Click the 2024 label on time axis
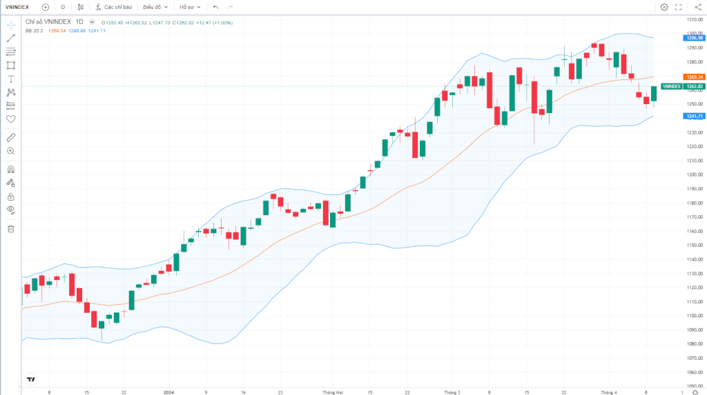Image resolution: width=707 pixels, height=395 pixels. point(168,392)
